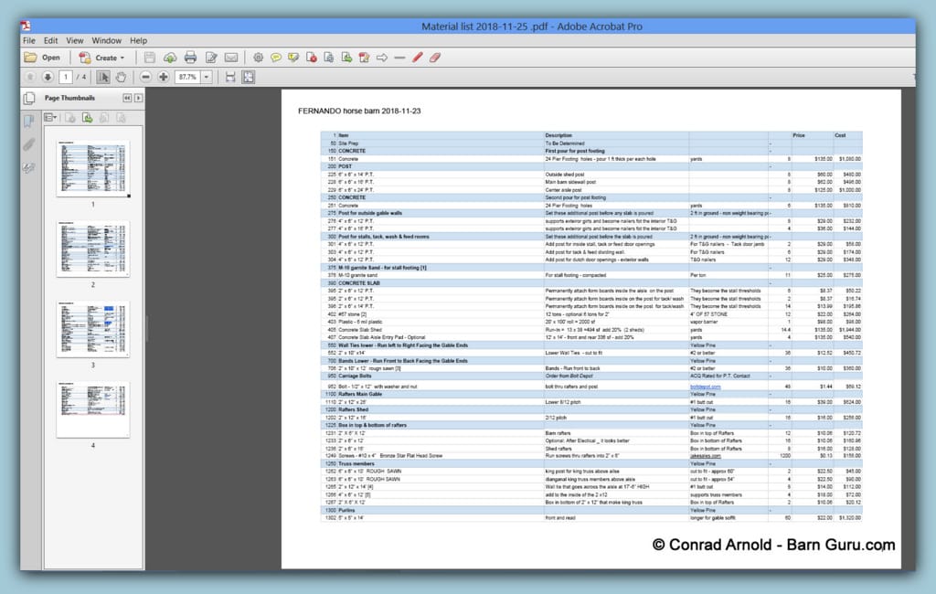936x594 pixels.
Task: Open the zoom percentage dropdown
Action: (207, 77)
